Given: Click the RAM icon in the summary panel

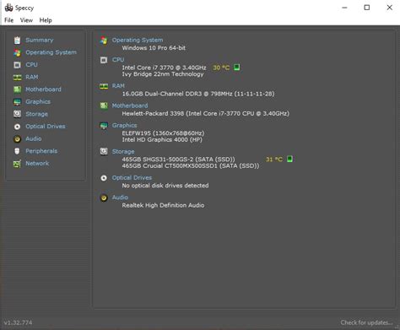Looking at the screenshot, I should point(104,86).
